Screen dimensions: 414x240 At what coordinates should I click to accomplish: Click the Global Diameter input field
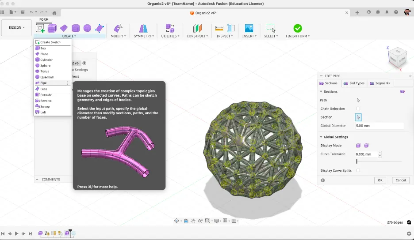379,126
